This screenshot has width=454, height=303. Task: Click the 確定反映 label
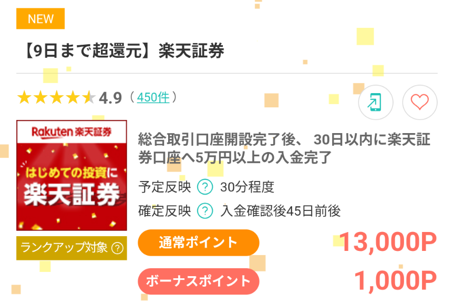pos(164,211)
